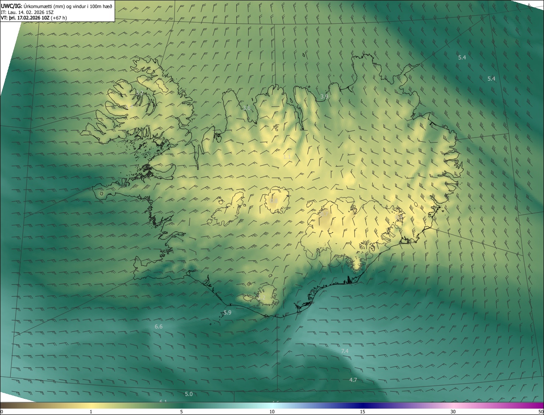
Task: Click the '50' tick label on the scale
Action: coord(541,412)
